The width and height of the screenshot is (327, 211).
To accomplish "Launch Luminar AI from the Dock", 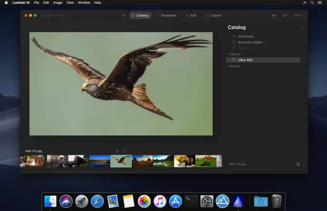I will (238, 201).
